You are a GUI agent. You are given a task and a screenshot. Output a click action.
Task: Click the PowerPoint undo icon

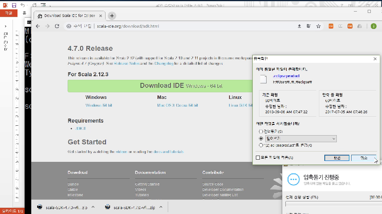click(x=23, y=5)
